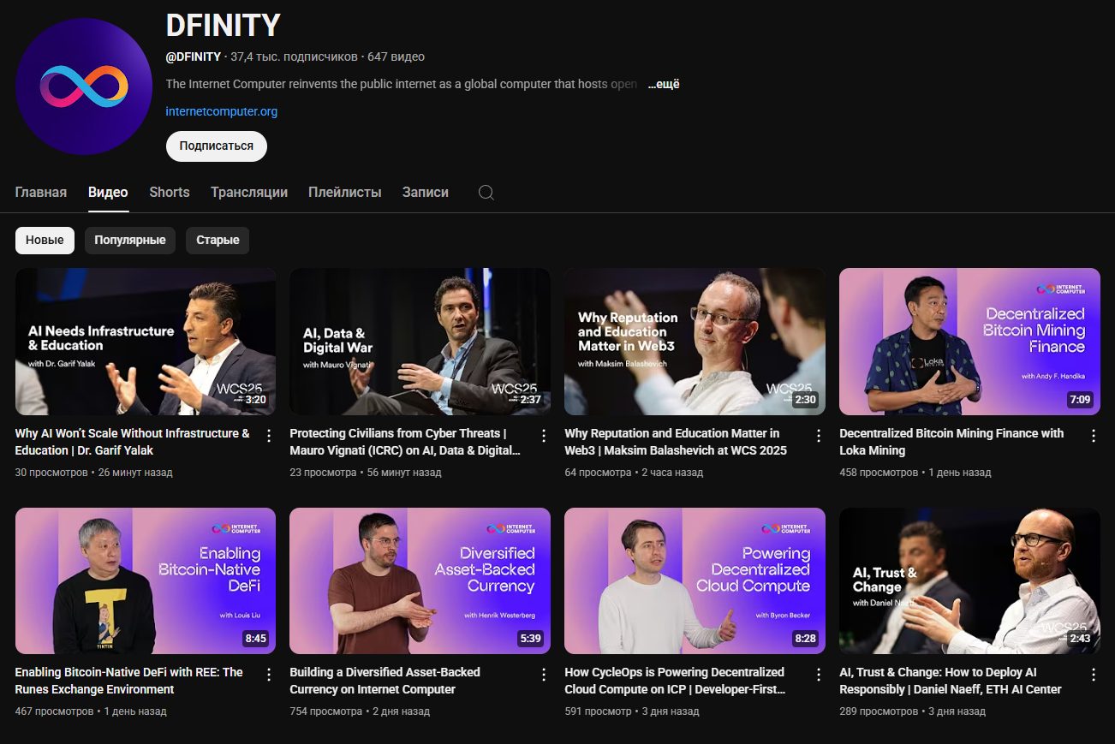Click the 647 видео count

[x=396, y=57]
